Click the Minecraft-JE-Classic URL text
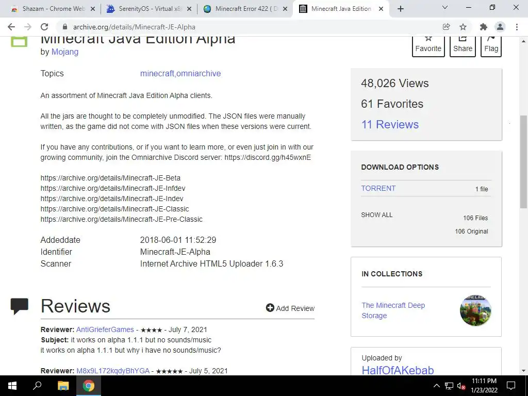The width and height of the screenshot is (528, 396). 114,209
